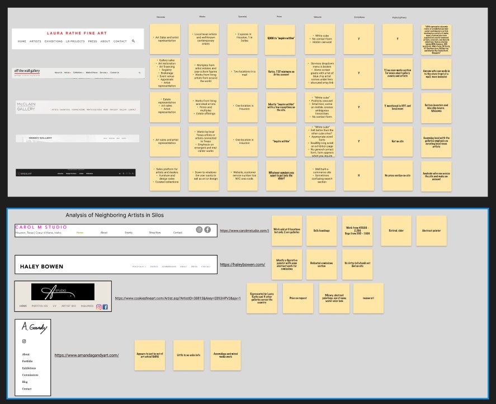Select the 'No press section on site' note

(398, 175)
